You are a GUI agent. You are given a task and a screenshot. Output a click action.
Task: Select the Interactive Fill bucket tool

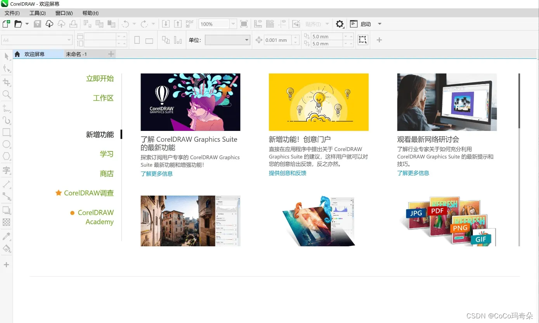pyautogui.click(x=7, y=248)
